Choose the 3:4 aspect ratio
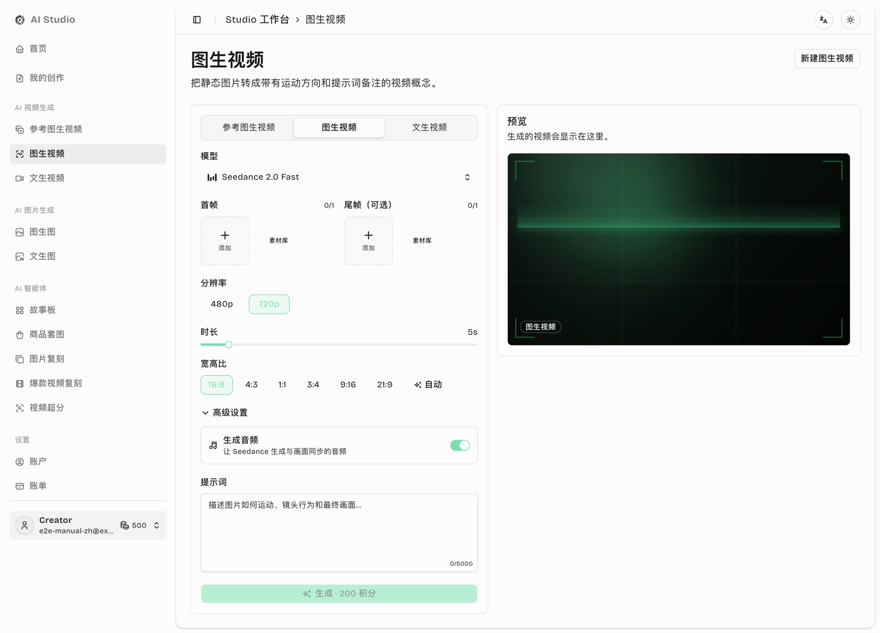Image resolution: width=880 pixels, height=633 pixels. (x=313, y=385)
